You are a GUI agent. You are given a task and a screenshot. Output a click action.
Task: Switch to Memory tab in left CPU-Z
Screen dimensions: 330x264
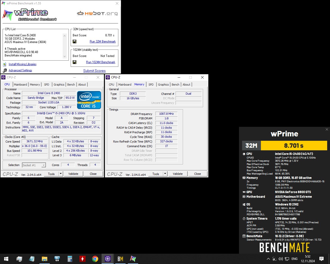(35, 85)
